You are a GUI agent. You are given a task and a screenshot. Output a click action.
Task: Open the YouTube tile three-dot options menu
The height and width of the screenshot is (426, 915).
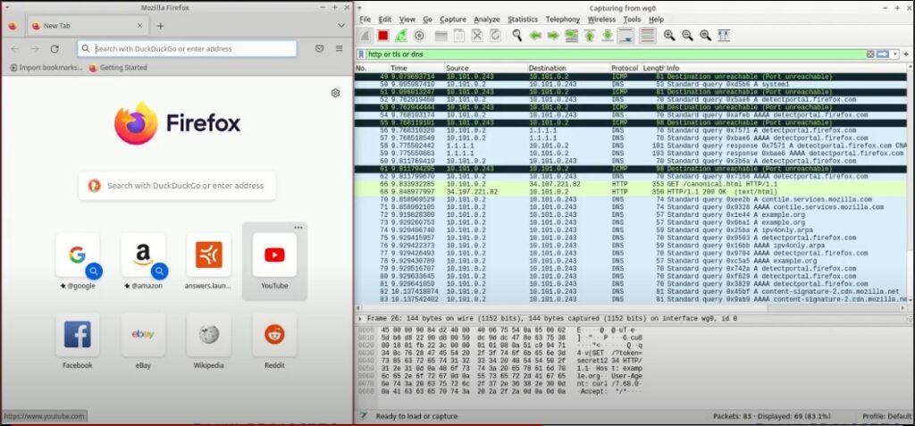(x=298, y=228)
